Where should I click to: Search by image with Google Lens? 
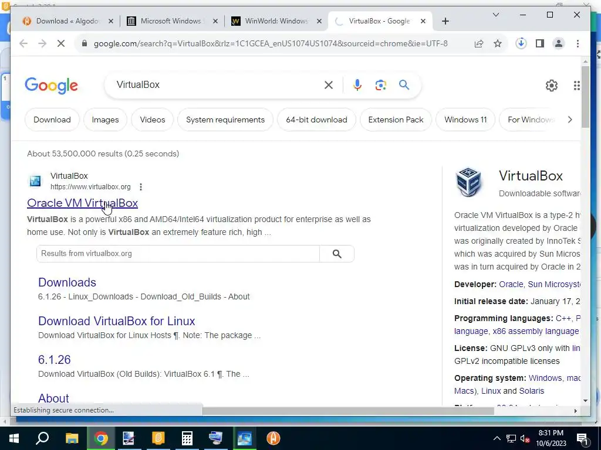(x=380, y=85)
